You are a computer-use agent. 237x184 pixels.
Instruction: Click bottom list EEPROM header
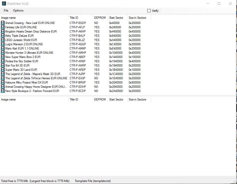pos(100,99)
